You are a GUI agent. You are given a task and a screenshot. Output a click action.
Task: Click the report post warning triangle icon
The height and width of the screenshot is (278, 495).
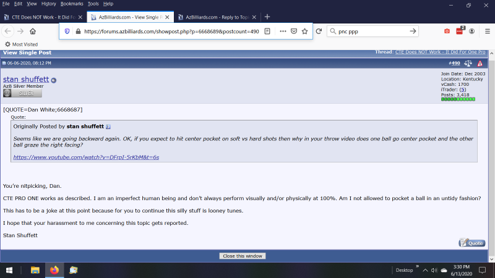480,63
